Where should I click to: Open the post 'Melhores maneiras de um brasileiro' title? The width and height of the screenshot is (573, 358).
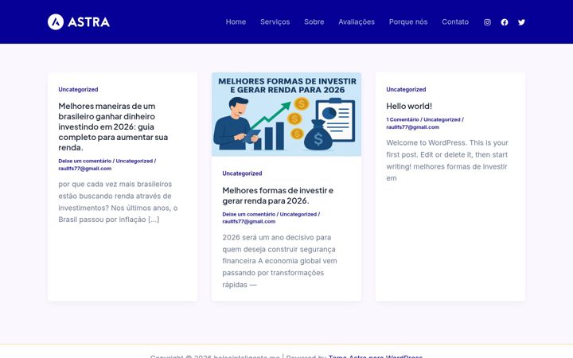coord(113,126)
